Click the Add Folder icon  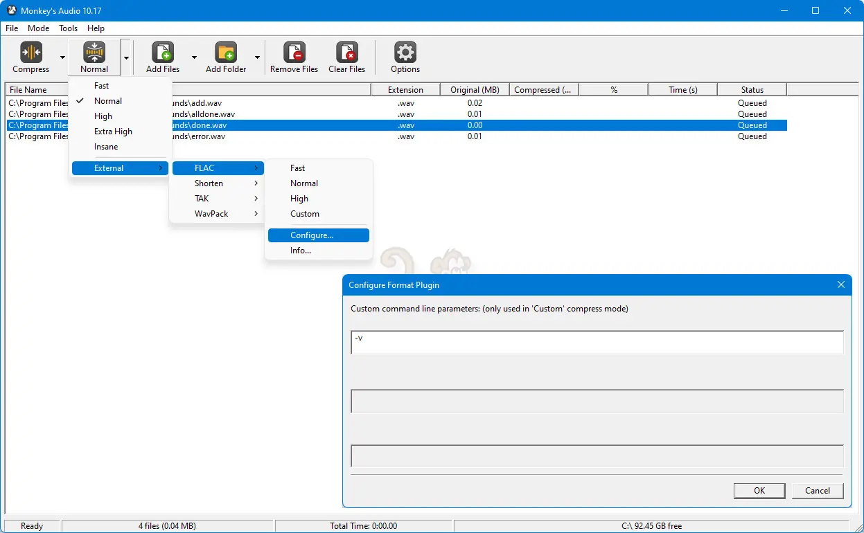pyautogui.click(x=226, y=53)
